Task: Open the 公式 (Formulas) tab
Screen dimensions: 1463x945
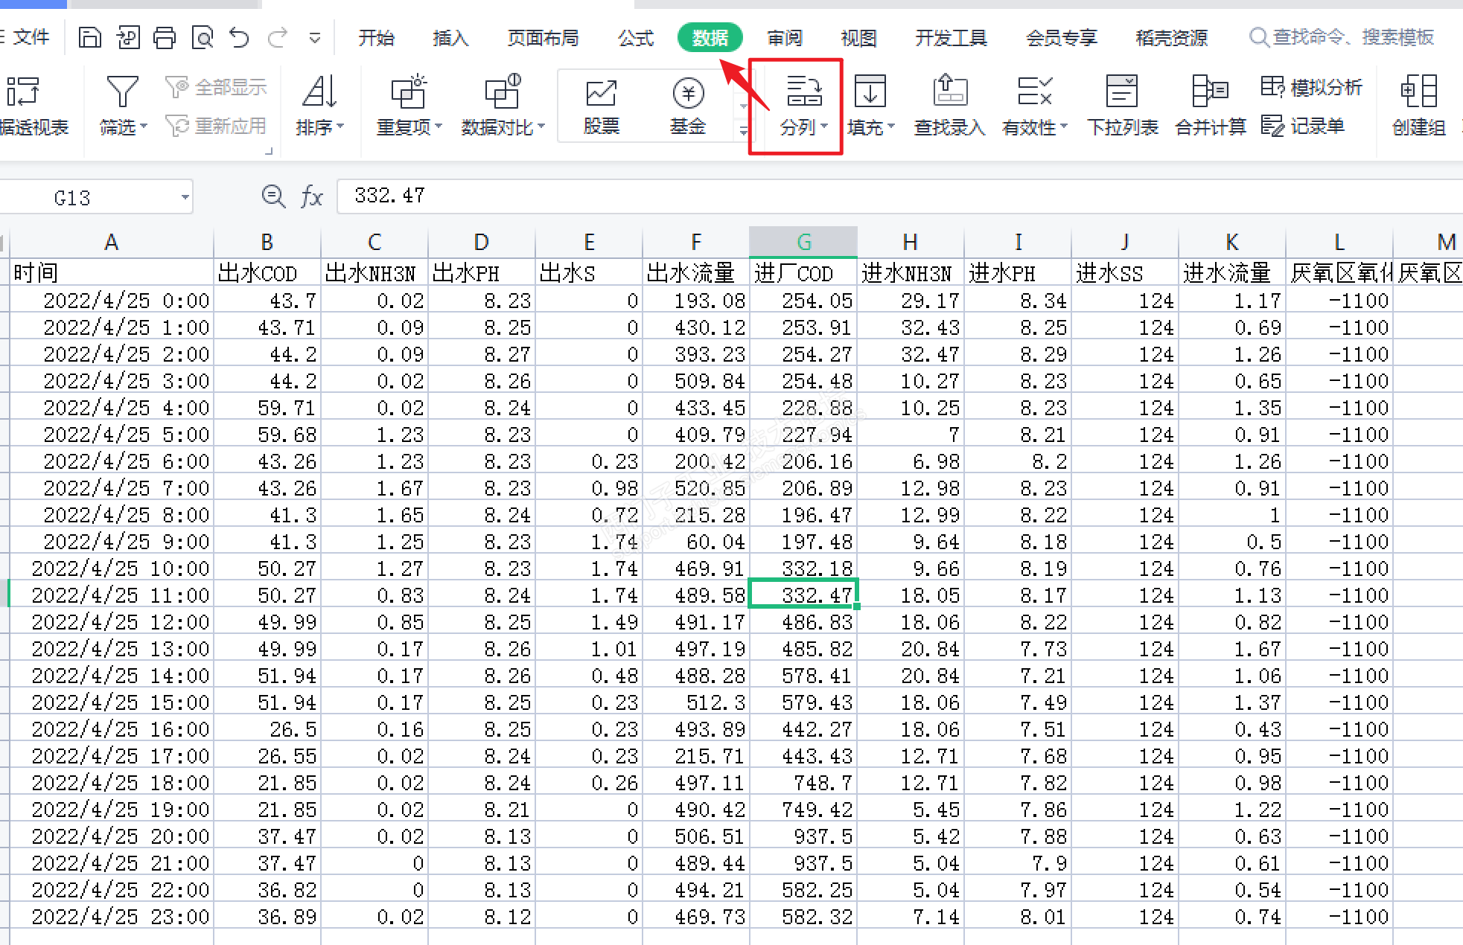Action: (635, 37)
